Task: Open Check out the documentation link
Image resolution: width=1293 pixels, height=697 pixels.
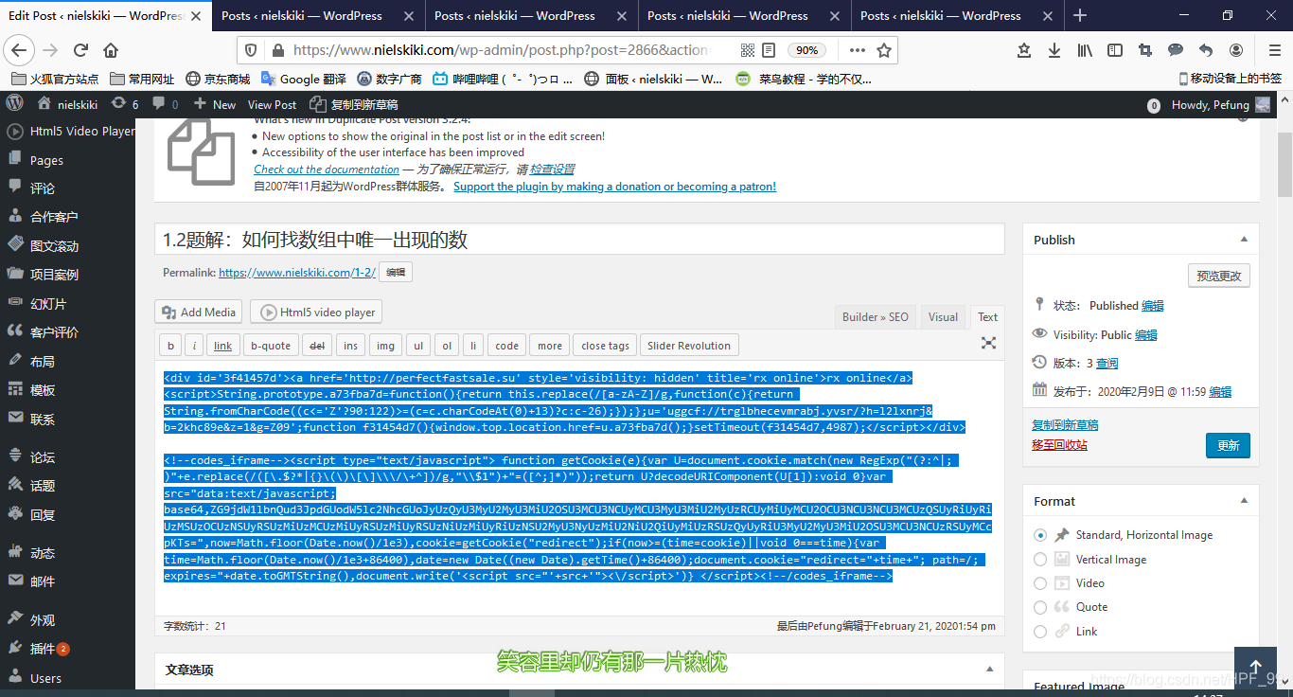Action: click(327, 170)
